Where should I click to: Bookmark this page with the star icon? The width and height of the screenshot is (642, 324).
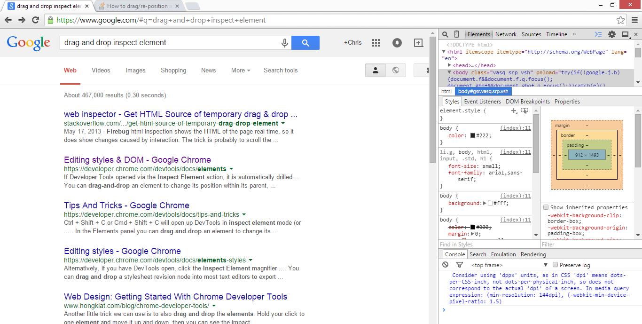[621, 20]
